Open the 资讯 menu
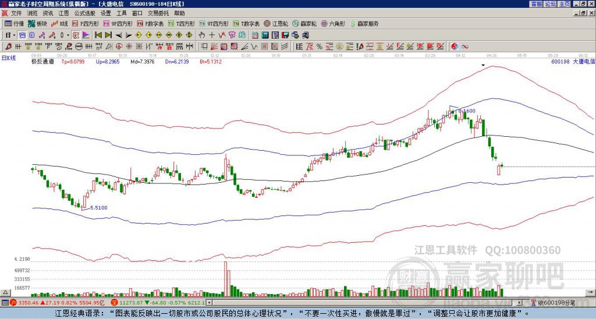 coord(48,13)
